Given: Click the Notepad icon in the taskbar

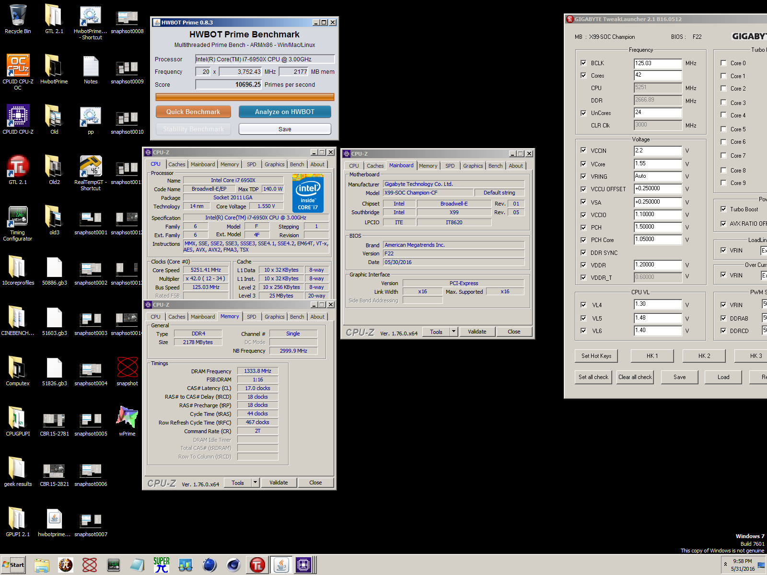Looking at the screenshot, I should (x=138, y=565).
